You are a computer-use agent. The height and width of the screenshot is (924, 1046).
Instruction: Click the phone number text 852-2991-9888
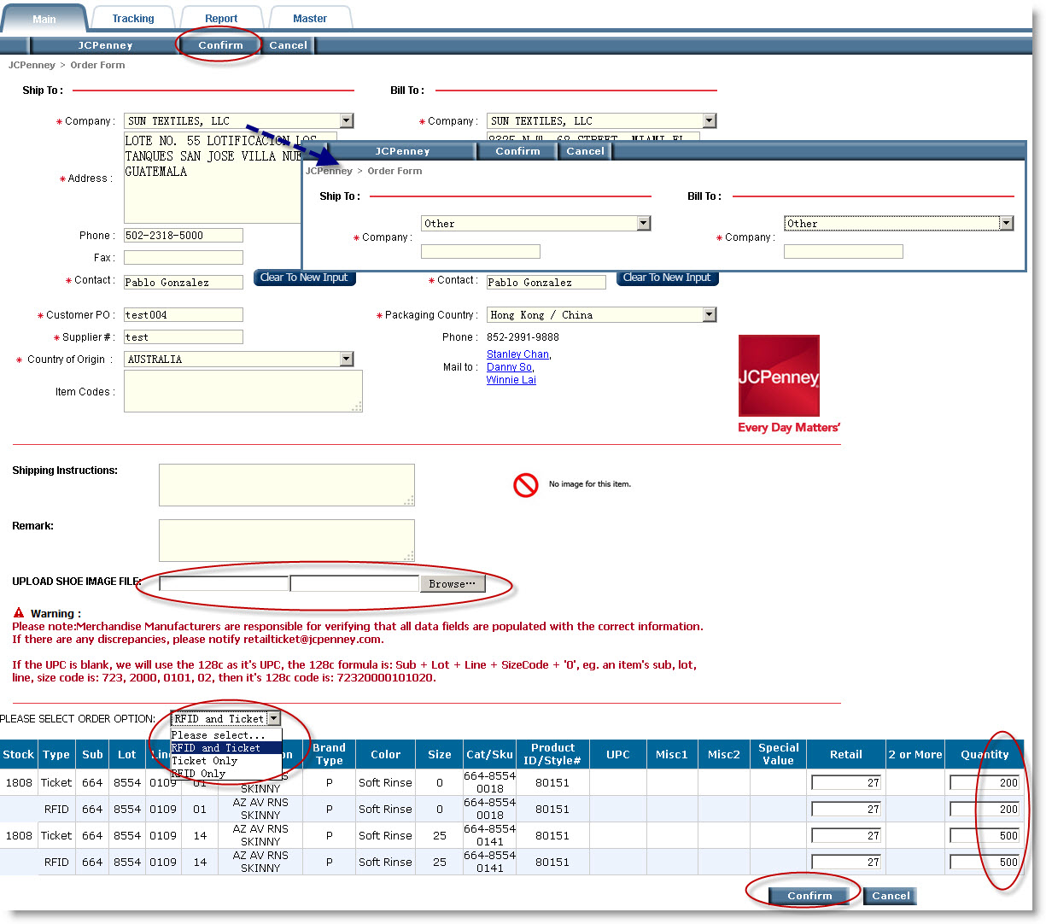click(x=523, y=337)
